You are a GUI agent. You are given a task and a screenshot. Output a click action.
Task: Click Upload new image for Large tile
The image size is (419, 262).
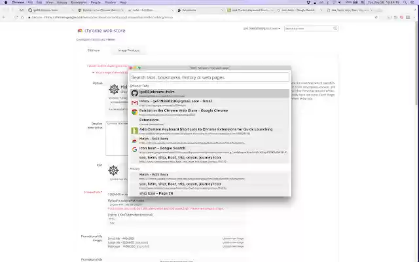pos(233,242)
